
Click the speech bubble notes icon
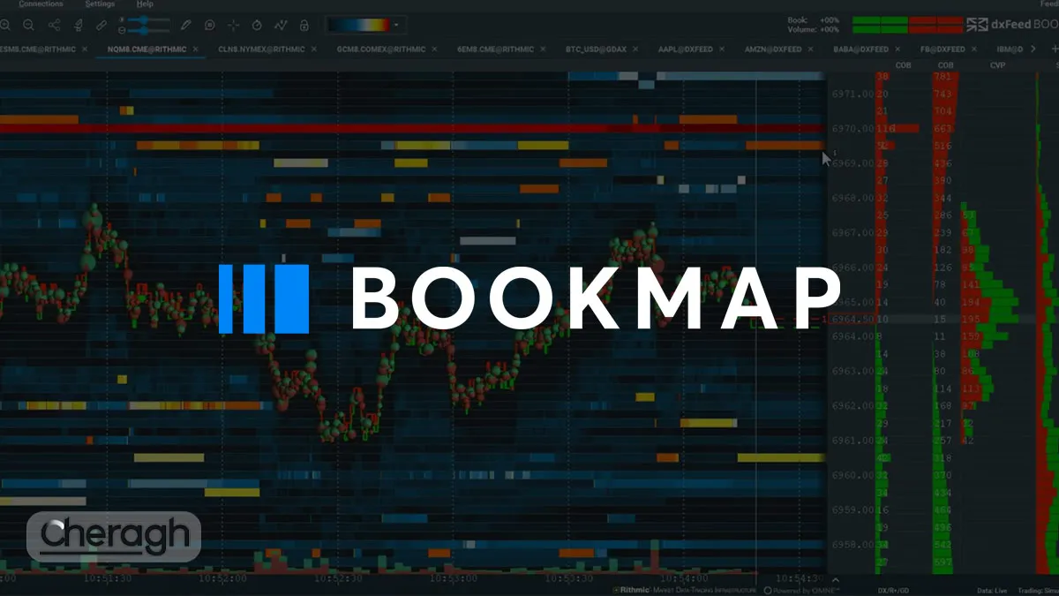click(209, 26)
